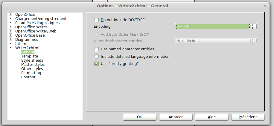The image size is (274, 126).
Task: Select OpenOffice Writer label in tree
Action: (x=31, y=27)
